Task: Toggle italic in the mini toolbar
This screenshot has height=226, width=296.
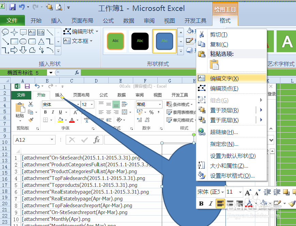Action: tap(211, 204)
